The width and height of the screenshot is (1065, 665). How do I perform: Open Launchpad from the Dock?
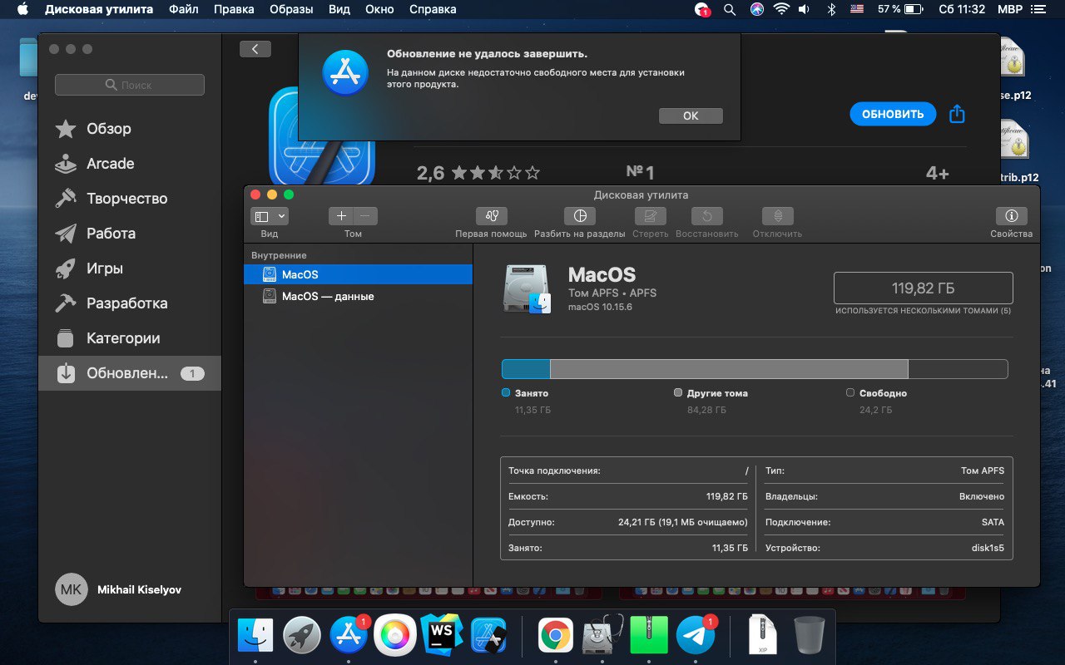[x=302, y=636]
